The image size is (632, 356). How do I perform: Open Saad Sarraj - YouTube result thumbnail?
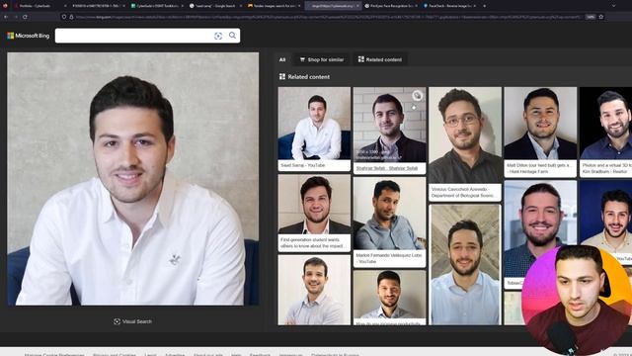[x=314, y=123]
